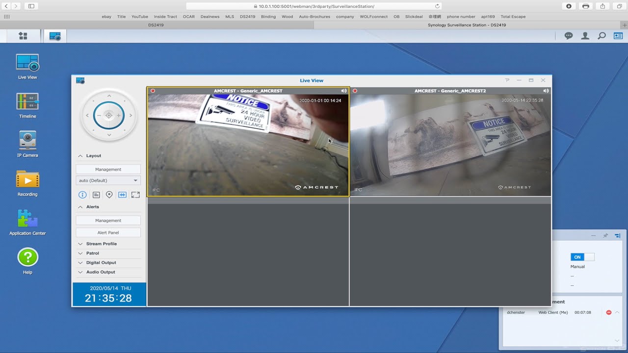
Task: Pan camera down with PTZ arrow
Action: (109, 135)
